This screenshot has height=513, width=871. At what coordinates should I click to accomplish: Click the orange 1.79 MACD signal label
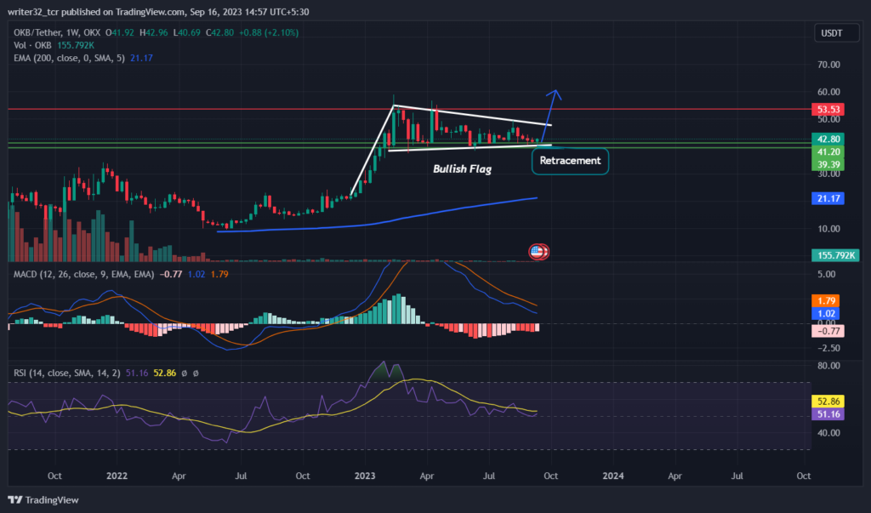click(825, 300)
